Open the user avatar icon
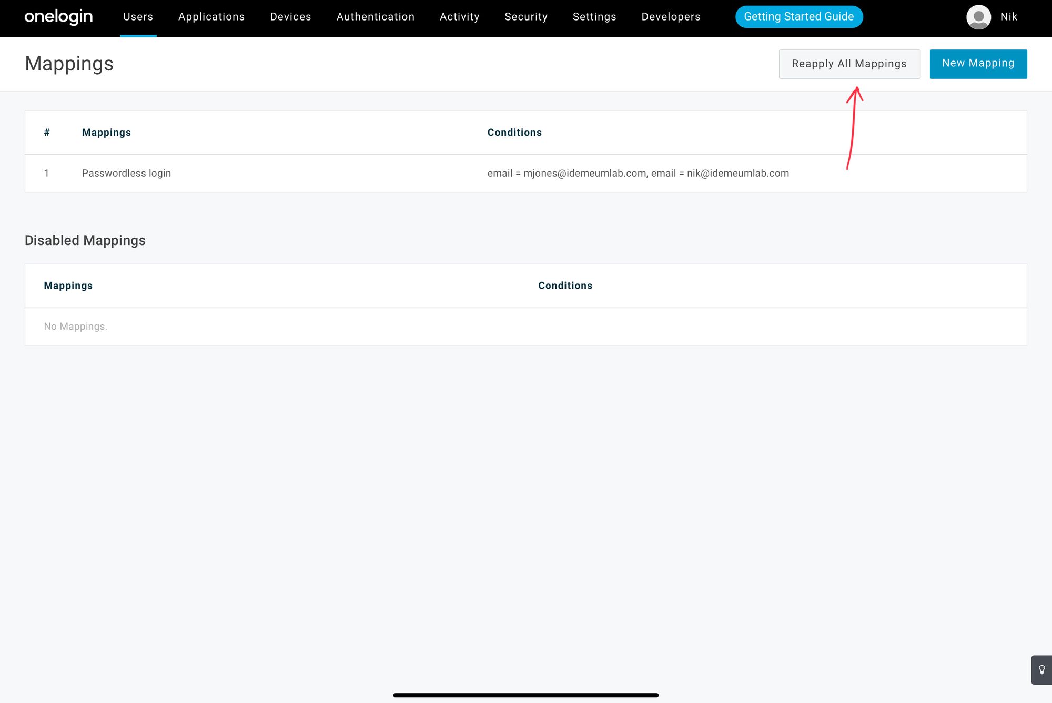1052x703 pixels. click(978, 17)
